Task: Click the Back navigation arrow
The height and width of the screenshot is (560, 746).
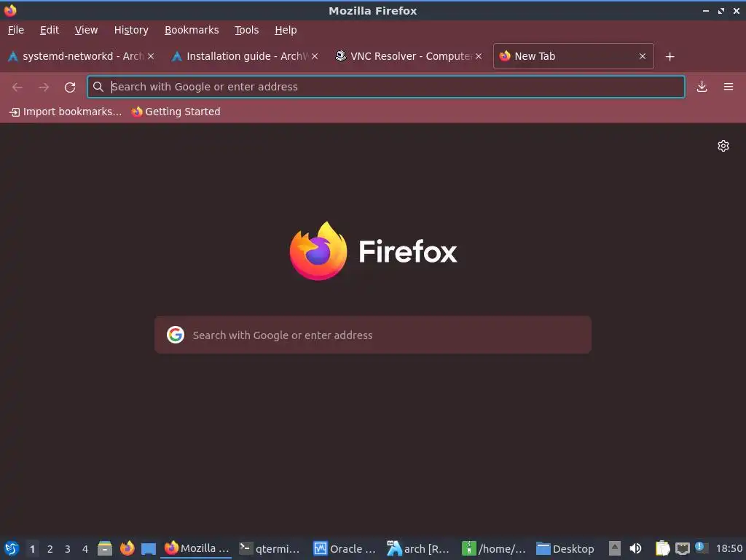Action: pos(17,87)
